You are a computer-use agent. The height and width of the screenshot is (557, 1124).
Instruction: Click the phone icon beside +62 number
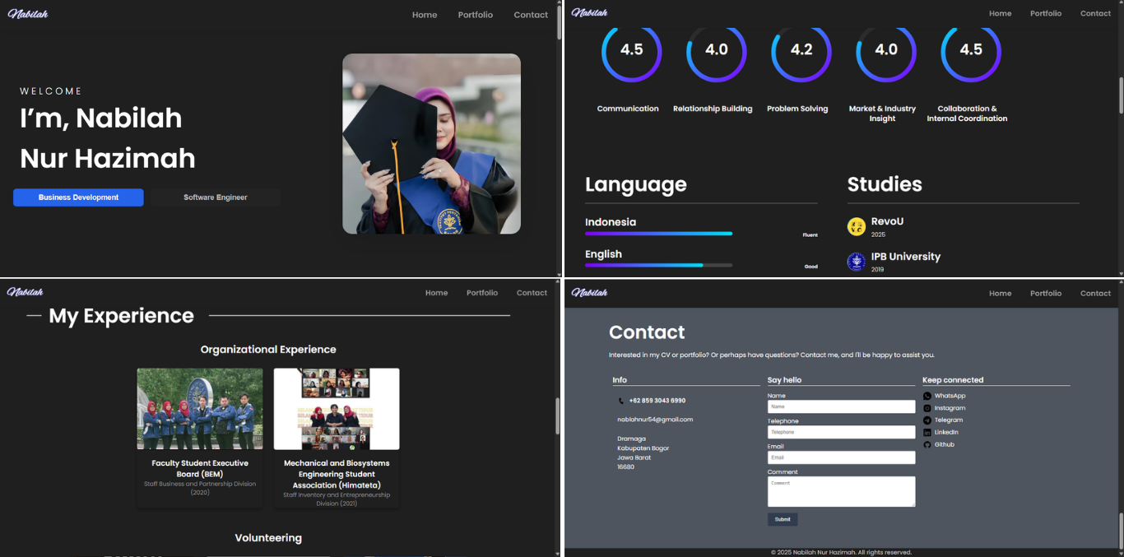coord(620,401)
